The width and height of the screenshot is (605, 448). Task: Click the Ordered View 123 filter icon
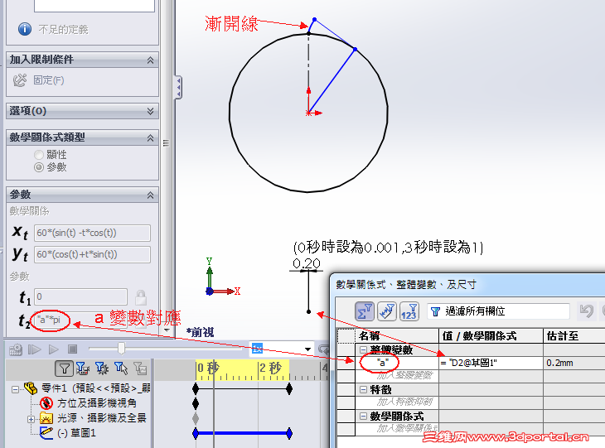pyautogui.click(x=409, y=311)
